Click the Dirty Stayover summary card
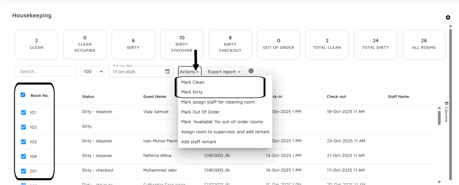Image resolution: width=459 pixels, height=185 pixels. pyautogui.click(x=182, y=44)
